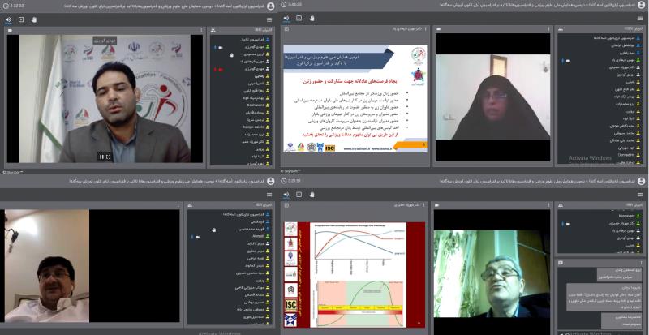Image resolution: width=649 pixels, height=335 pixels.
Task: Click the white-shirt speaker's video feed
Action: click(x=47, y=266)
